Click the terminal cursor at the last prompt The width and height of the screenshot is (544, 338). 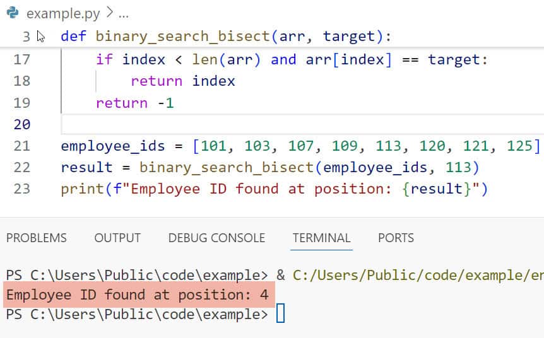pyautogui.click(x=281, y=313)
